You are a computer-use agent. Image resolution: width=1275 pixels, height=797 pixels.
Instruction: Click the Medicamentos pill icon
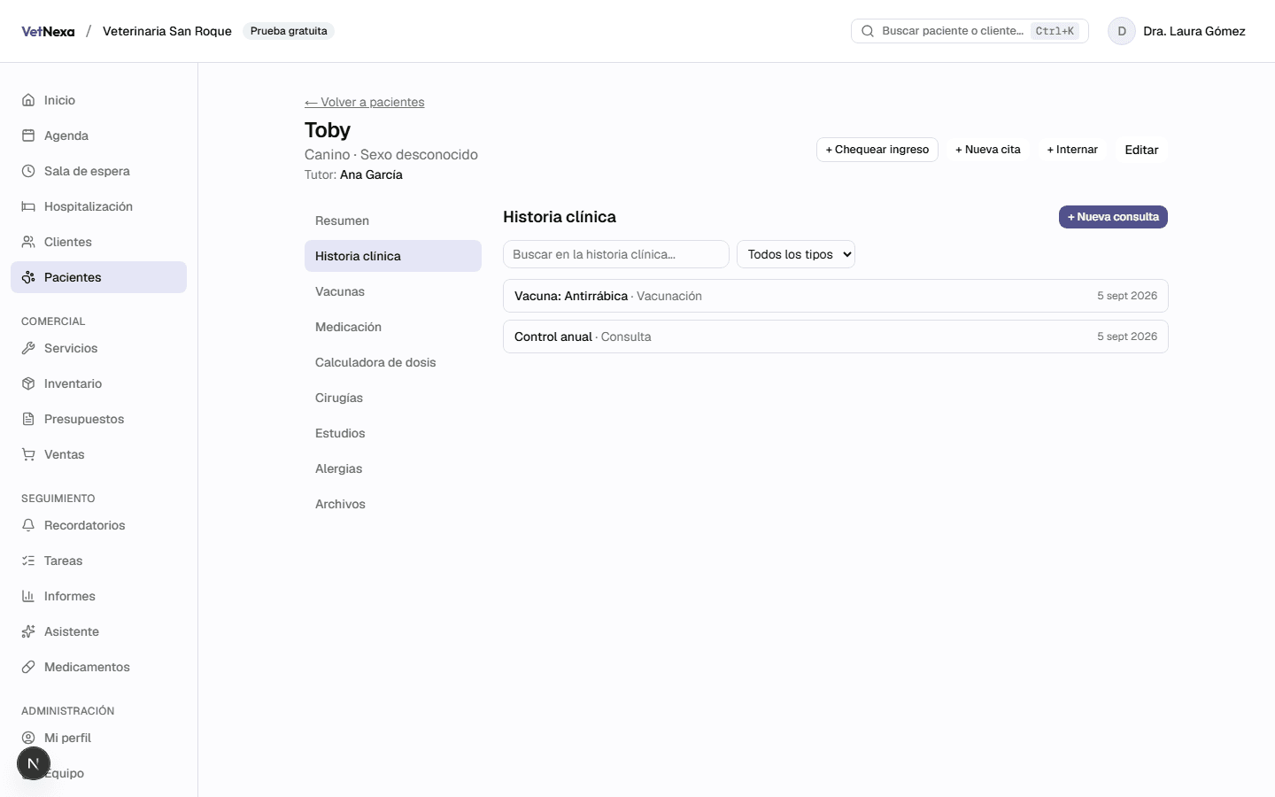tap(28, 667)
